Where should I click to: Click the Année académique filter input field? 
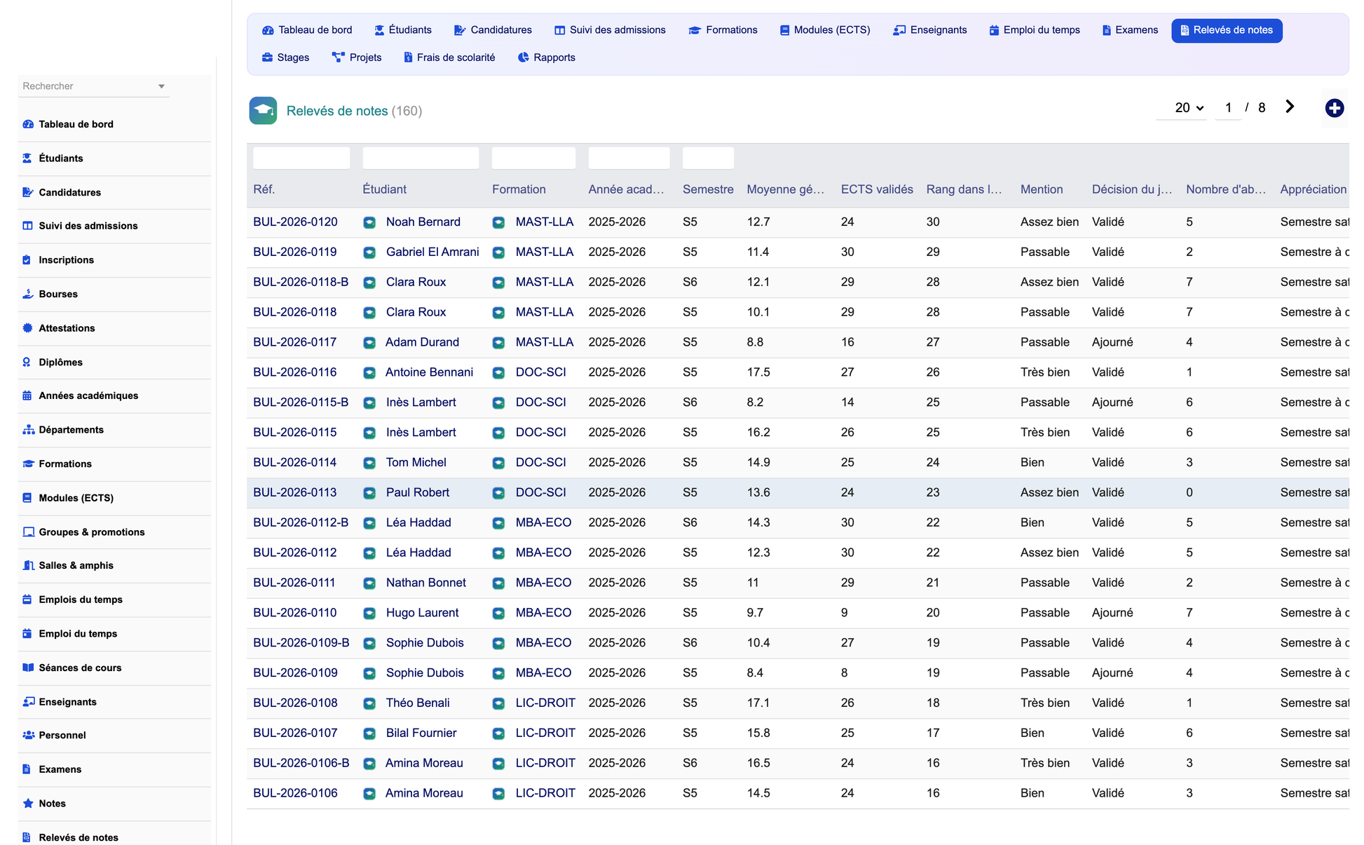click(629, 158)
